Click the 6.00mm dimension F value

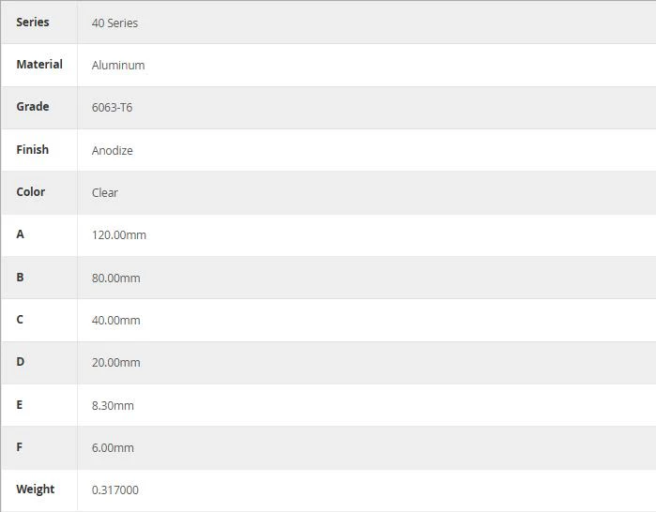113,447
